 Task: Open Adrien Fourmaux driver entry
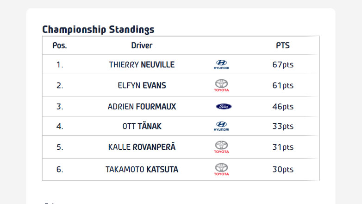pos(142,107)
